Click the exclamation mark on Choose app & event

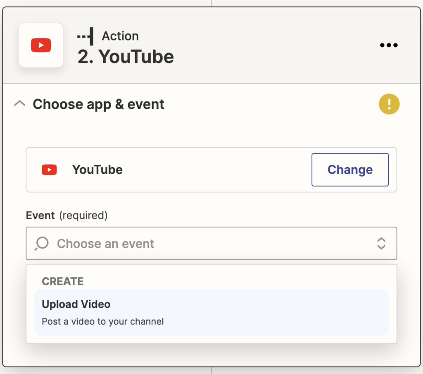click(389, 104)
